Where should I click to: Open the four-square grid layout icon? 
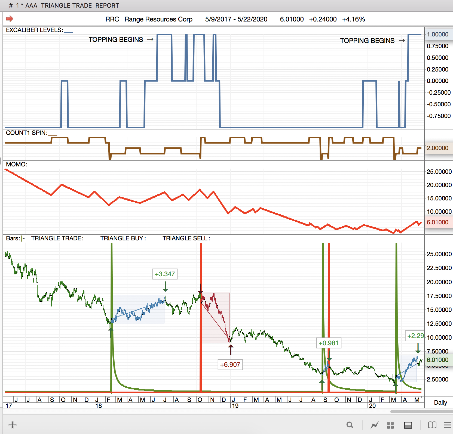coord(390,425)
